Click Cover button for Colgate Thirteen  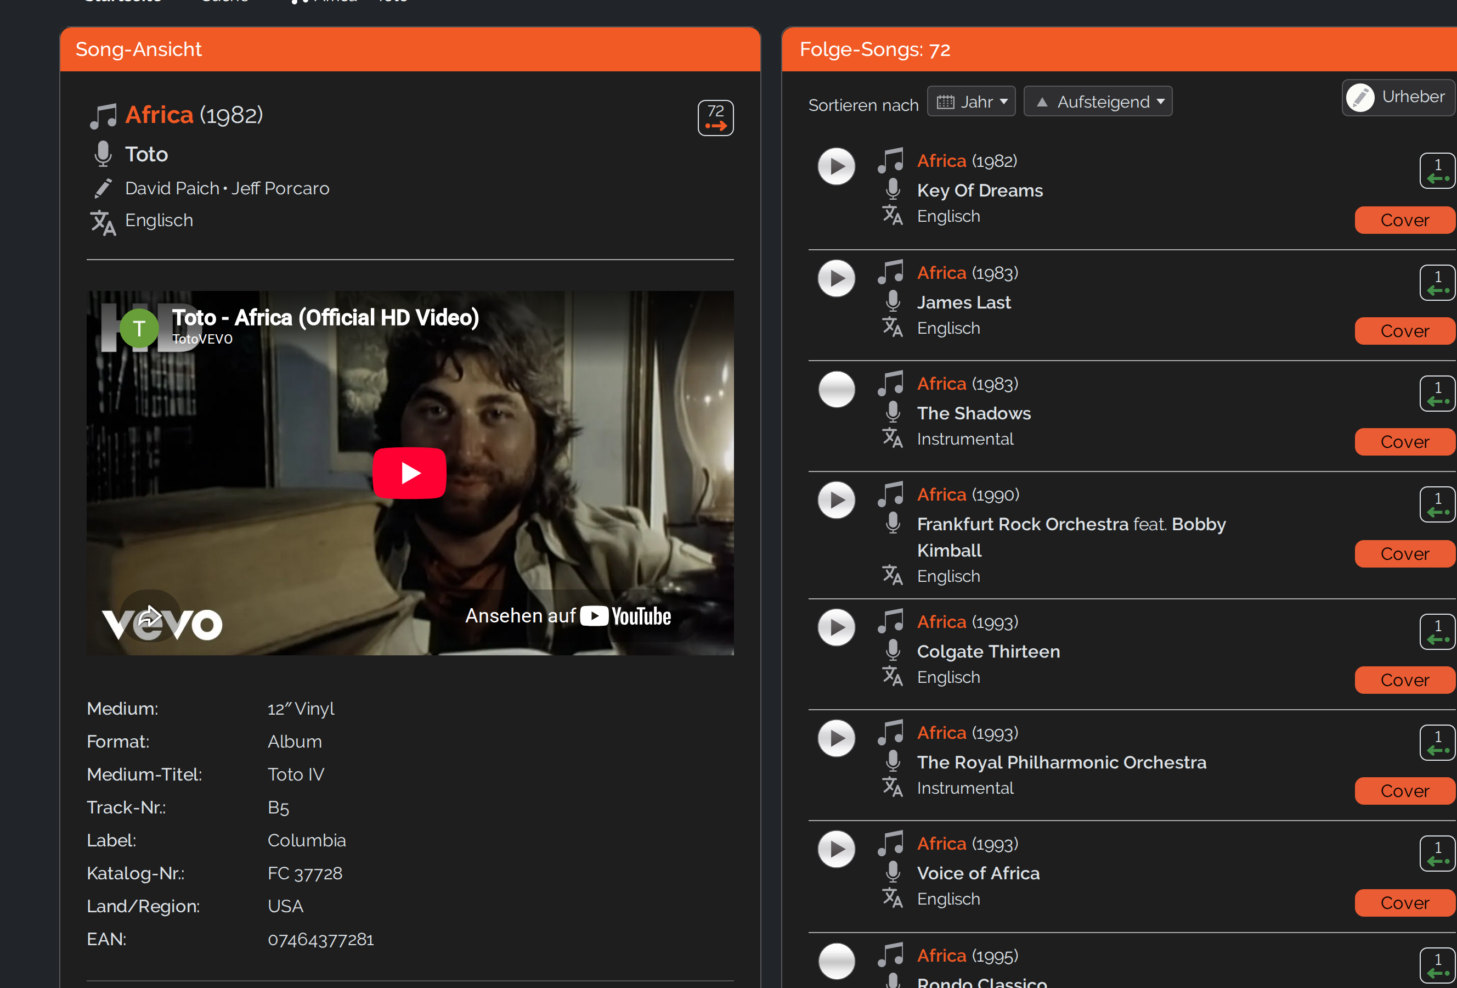point(1404,680)
